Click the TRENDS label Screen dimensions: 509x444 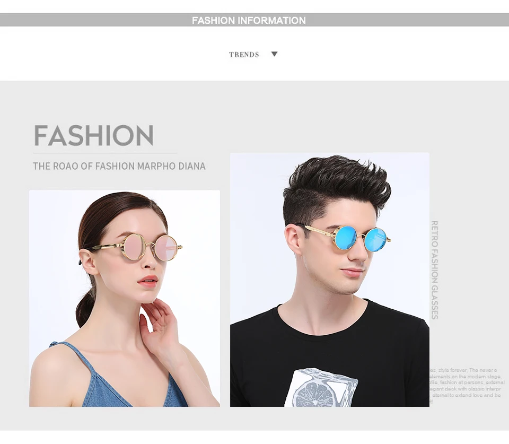coord(244,55)
